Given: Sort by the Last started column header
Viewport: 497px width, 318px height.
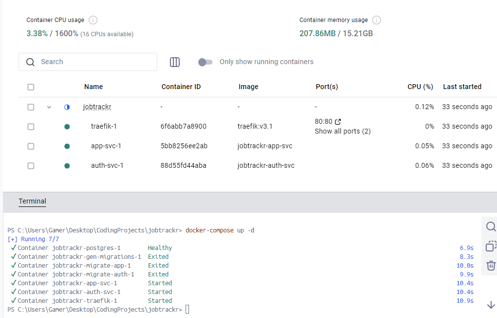Looking at the screenshot, I should point(462,87).
